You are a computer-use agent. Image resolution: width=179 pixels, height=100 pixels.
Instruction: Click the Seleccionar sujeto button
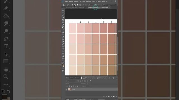click(x=89, y=78)
